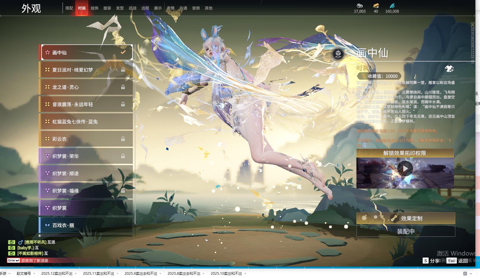
Task: Click the Enter new message notification
Action: (x=28, y=261)
